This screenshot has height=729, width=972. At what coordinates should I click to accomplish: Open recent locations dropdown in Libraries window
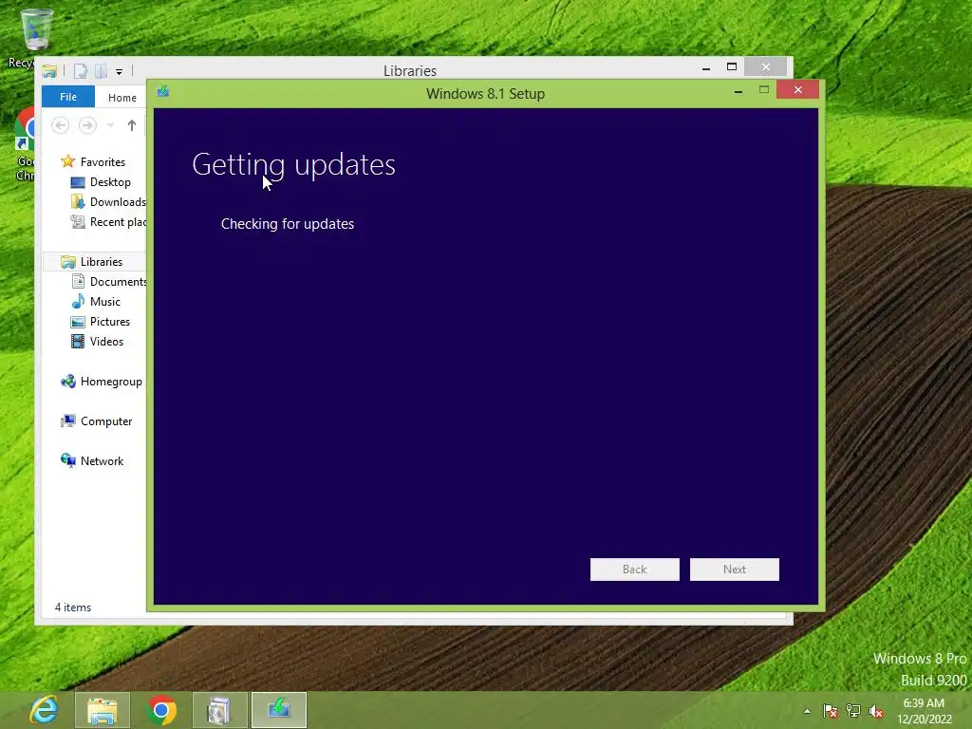point(110,126)
